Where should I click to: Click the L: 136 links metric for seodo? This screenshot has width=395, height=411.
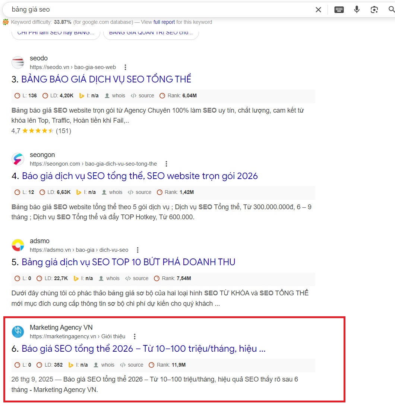click(26, 96)
